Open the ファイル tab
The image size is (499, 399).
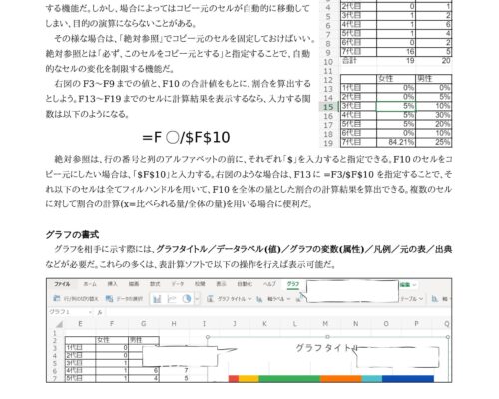(62, 284)
